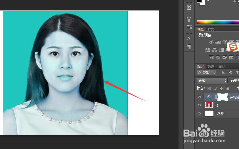Filter layers by type layers
Image resolution: width=239 pixels, height=149 pixels.
(x=237, y=73)
